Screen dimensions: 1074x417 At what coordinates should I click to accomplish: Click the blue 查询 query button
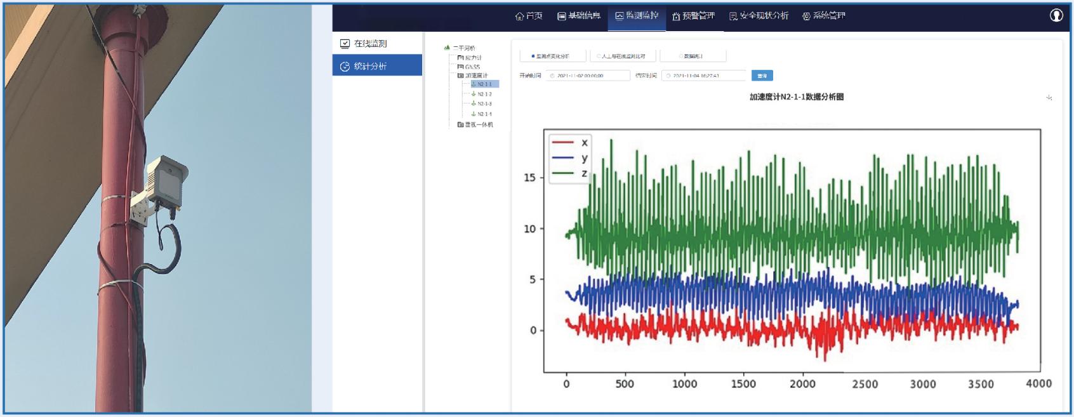point(762,76)
